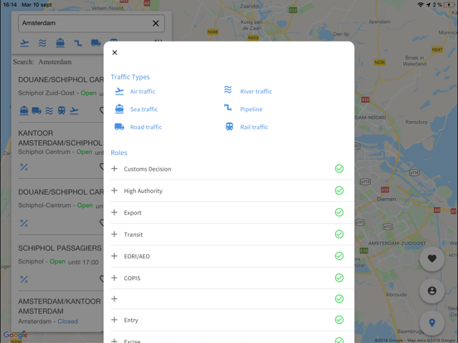Filter by air traffic in search panel toolbar
Viewport: 458px width, 343px height.
click(x=25, y=43)
